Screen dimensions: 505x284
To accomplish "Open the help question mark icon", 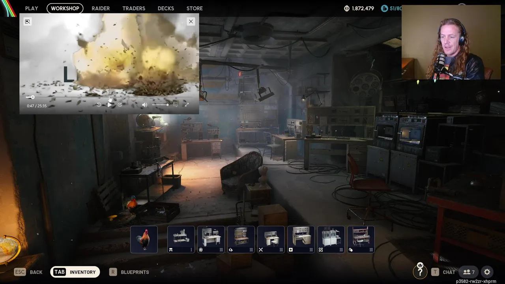I will pos(420,272).
